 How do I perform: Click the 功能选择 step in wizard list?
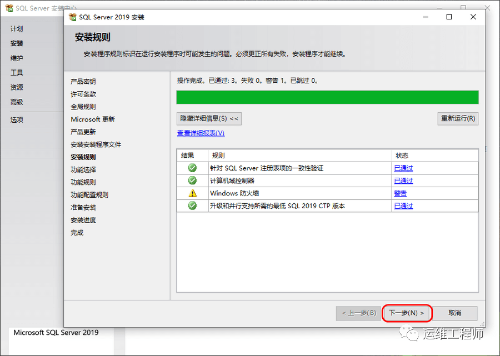(x=83, y=169)
